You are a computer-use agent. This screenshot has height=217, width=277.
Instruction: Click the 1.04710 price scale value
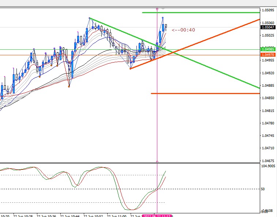(268, 148)
